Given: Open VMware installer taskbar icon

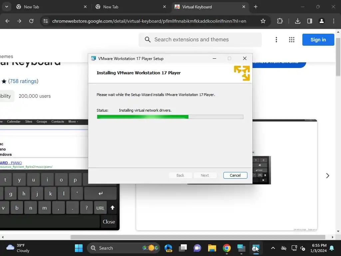Looking at the screenshot, I should click(256, 248).
